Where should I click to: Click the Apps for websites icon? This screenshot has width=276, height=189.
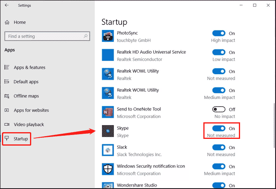[x=7, y=110]
